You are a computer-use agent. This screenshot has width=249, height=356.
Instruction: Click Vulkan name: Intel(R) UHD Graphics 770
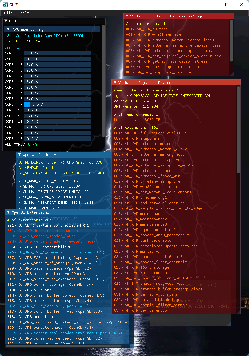pyautogui.click(x=148, y=90)
